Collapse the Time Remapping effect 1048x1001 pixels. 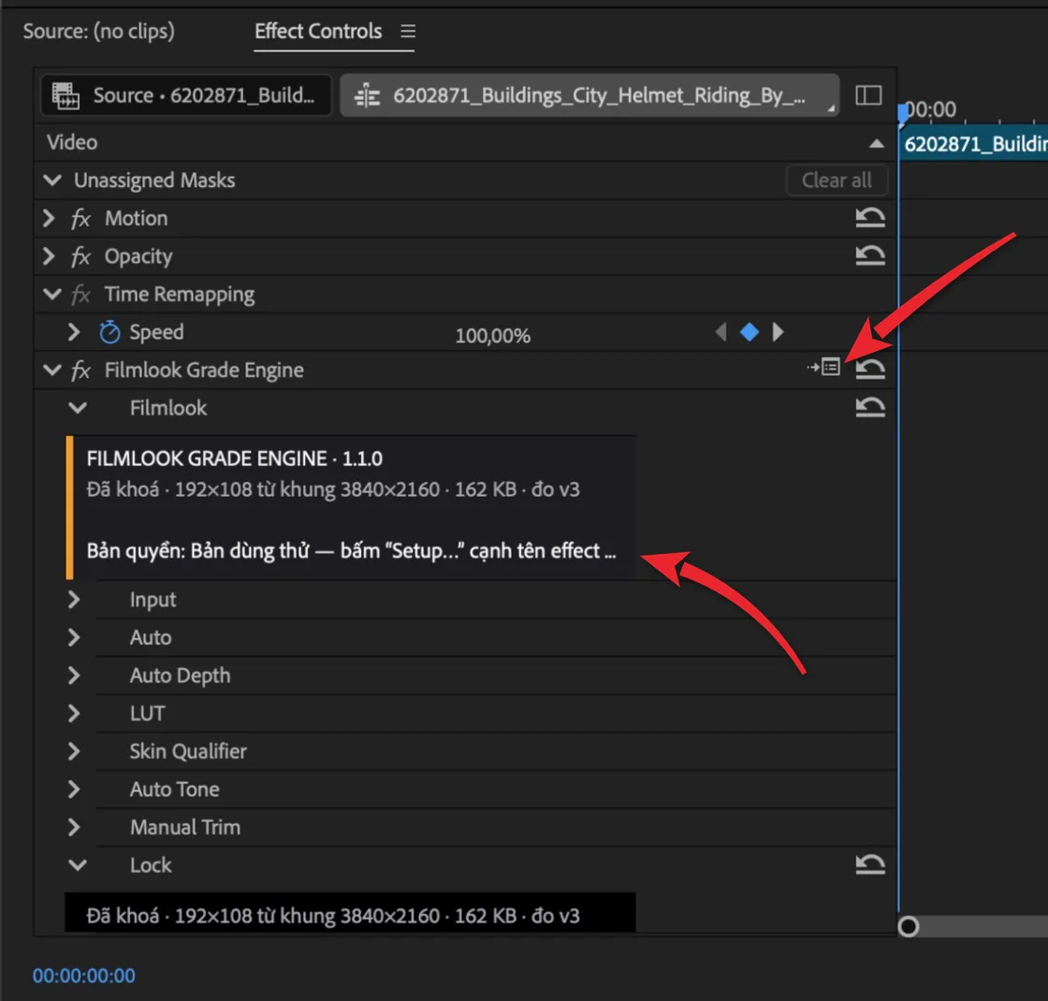click(52, 294)
